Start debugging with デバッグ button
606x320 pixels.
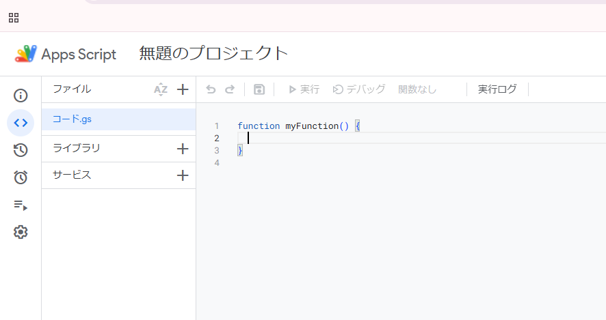pos(359,89)
